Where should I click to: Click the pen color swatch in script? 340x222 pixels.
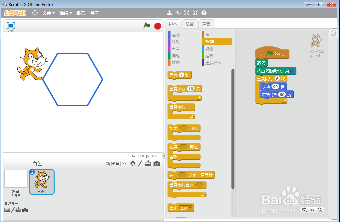coord(292,71)
